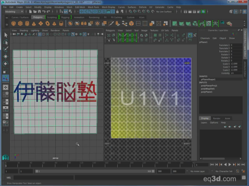
Task: Expand the polyMapDel1 input node
Action: pyautogui.click(x=208, y=89)
